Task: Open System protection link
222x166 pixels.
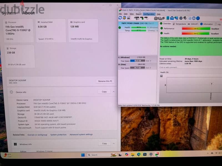Action: [58, 135]
